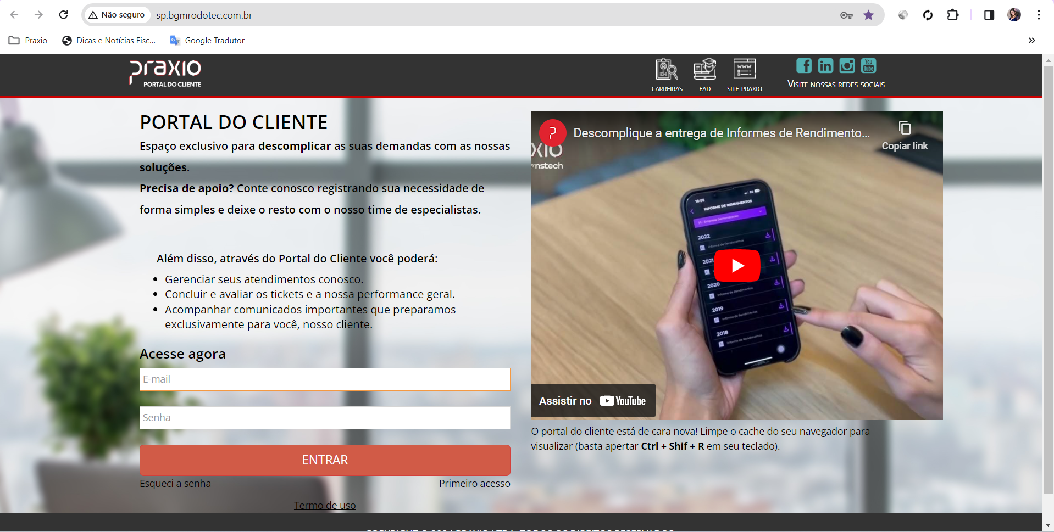
Task: Visit Praxio's Instagram page icon
Action: click(847, 66)
